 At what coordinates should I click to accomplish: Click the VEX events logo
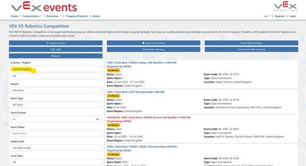(44, 7)
